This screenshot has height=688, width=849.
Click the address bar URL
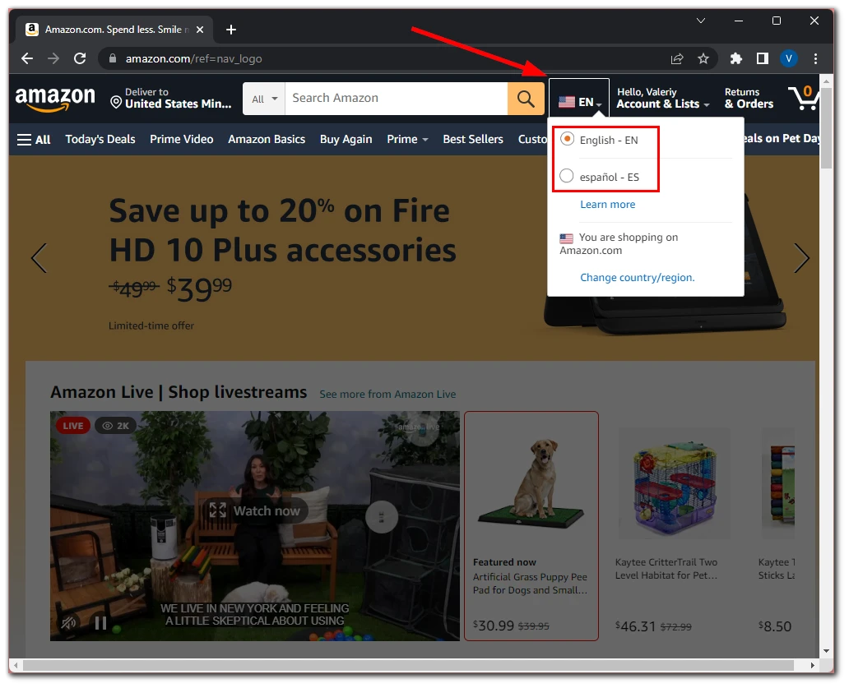point(194,58)
